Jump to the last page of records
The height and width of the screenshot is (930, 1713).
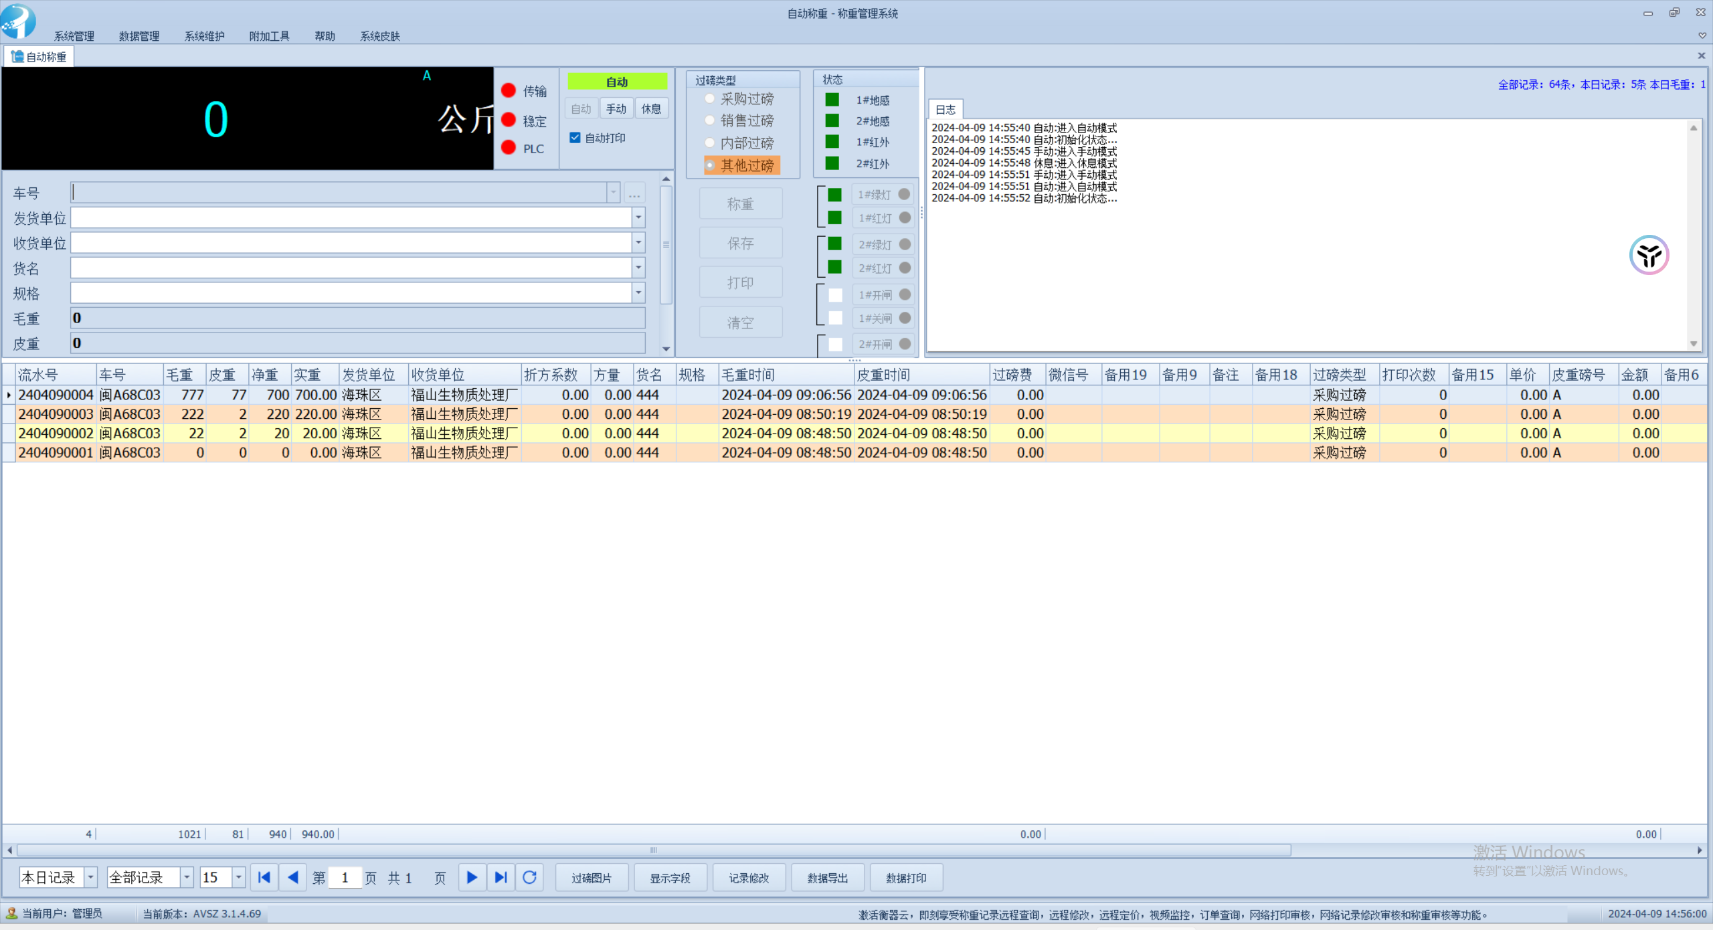pyautogui.click(x=501, y=877)
